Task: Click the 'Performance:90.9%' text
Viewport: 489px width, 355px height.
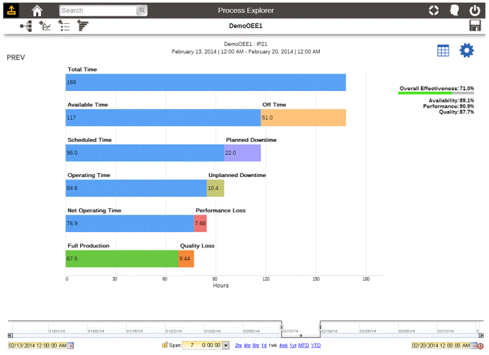Action: (448, 106)
